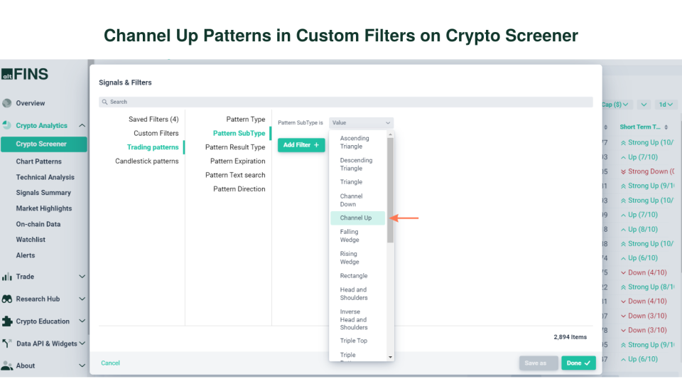The height and width of the screenshot is (384, 682).
Task: Click the About people icon
Action: 7,366
